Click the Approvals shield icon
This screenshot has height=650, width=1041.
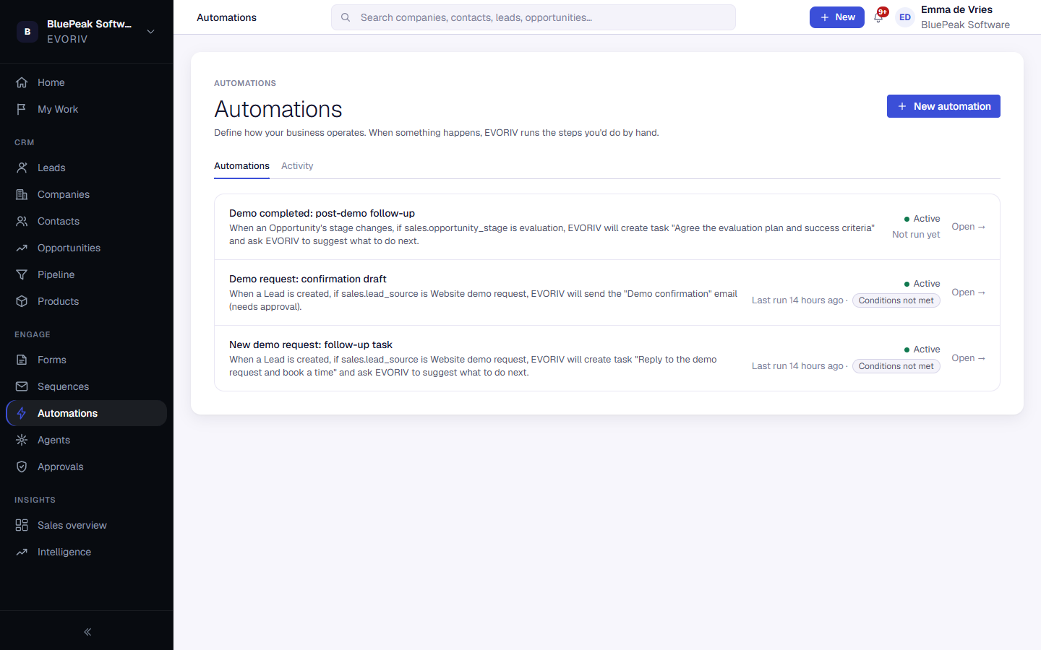22,467
